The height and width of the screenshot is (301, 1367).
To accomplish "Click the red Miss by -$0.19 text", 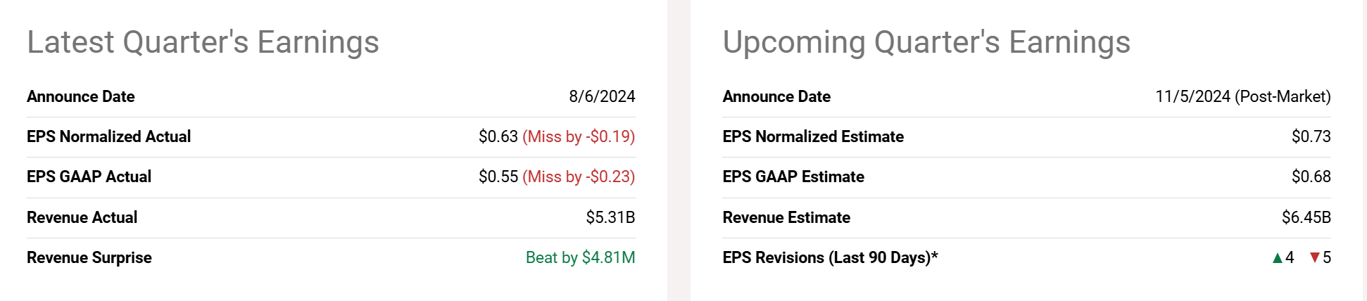I will [x=579, y=136].
